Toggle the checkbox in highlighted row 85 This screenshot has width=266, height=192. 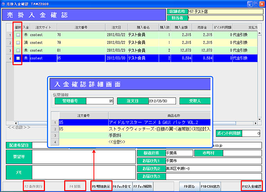coord(18,58)
